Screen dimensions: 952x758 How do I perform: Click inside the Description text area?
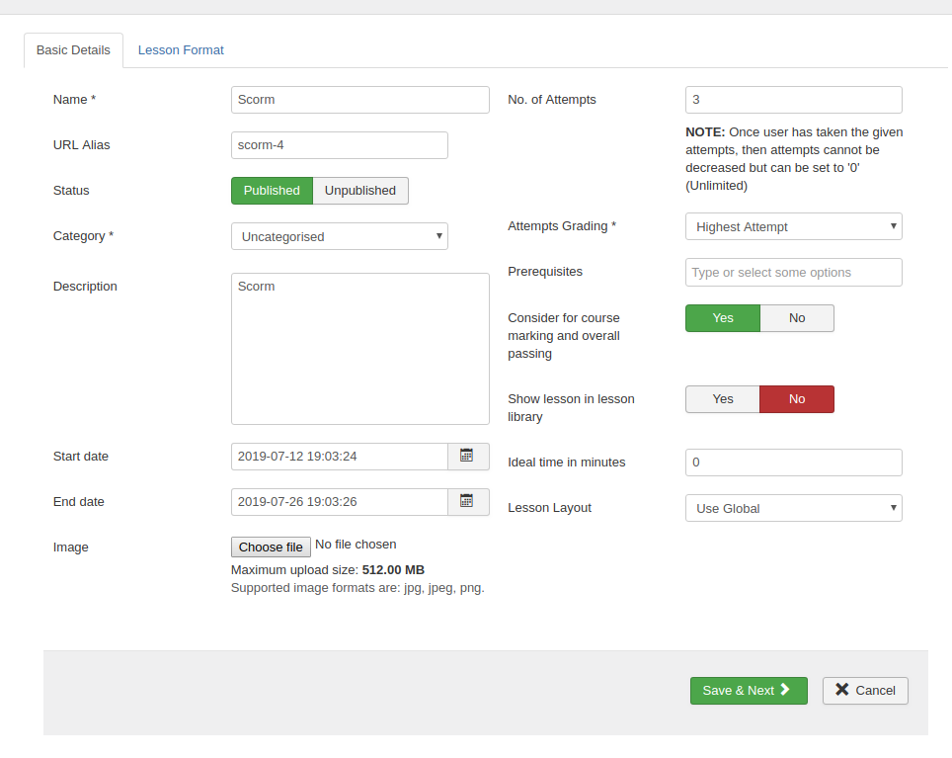pos(359,349)
